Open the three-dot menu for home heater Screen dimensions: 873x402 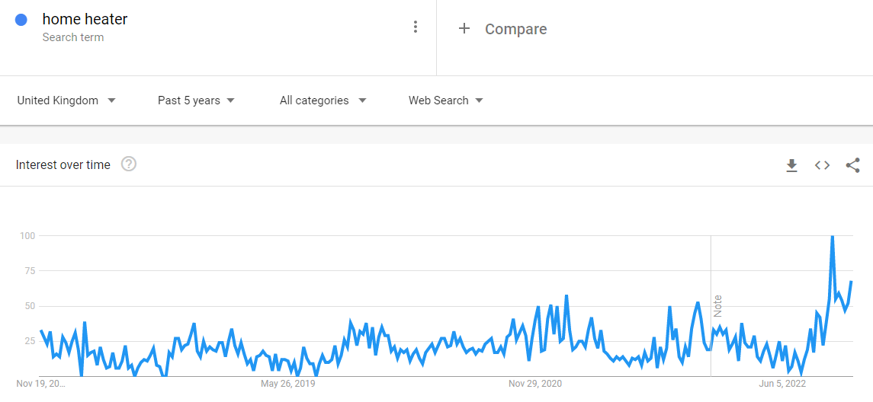pos(416,27)
